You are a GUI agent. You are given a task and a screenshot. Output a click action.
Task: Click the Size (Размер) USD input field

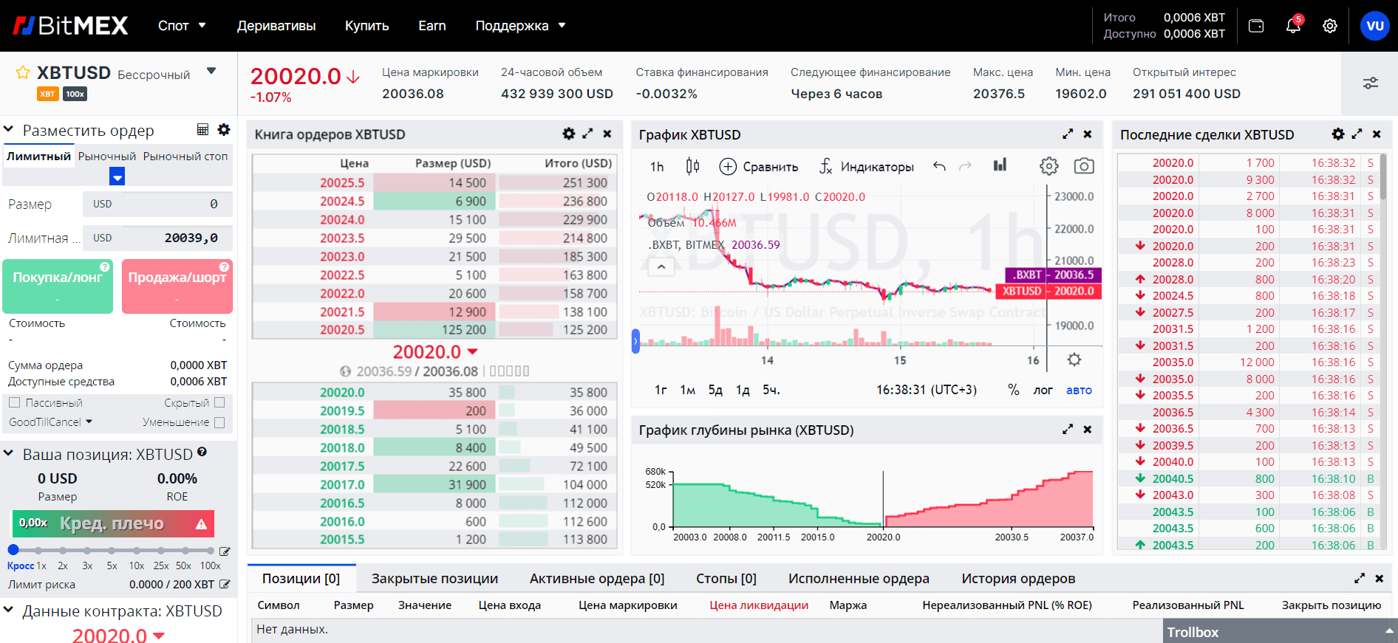[x=159, y=204]
